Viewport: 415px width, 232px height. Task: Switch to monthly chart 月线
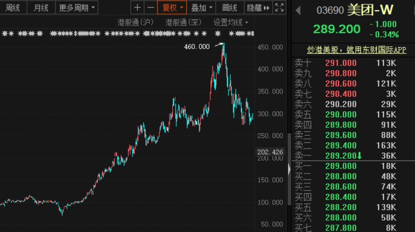[41, 8]
